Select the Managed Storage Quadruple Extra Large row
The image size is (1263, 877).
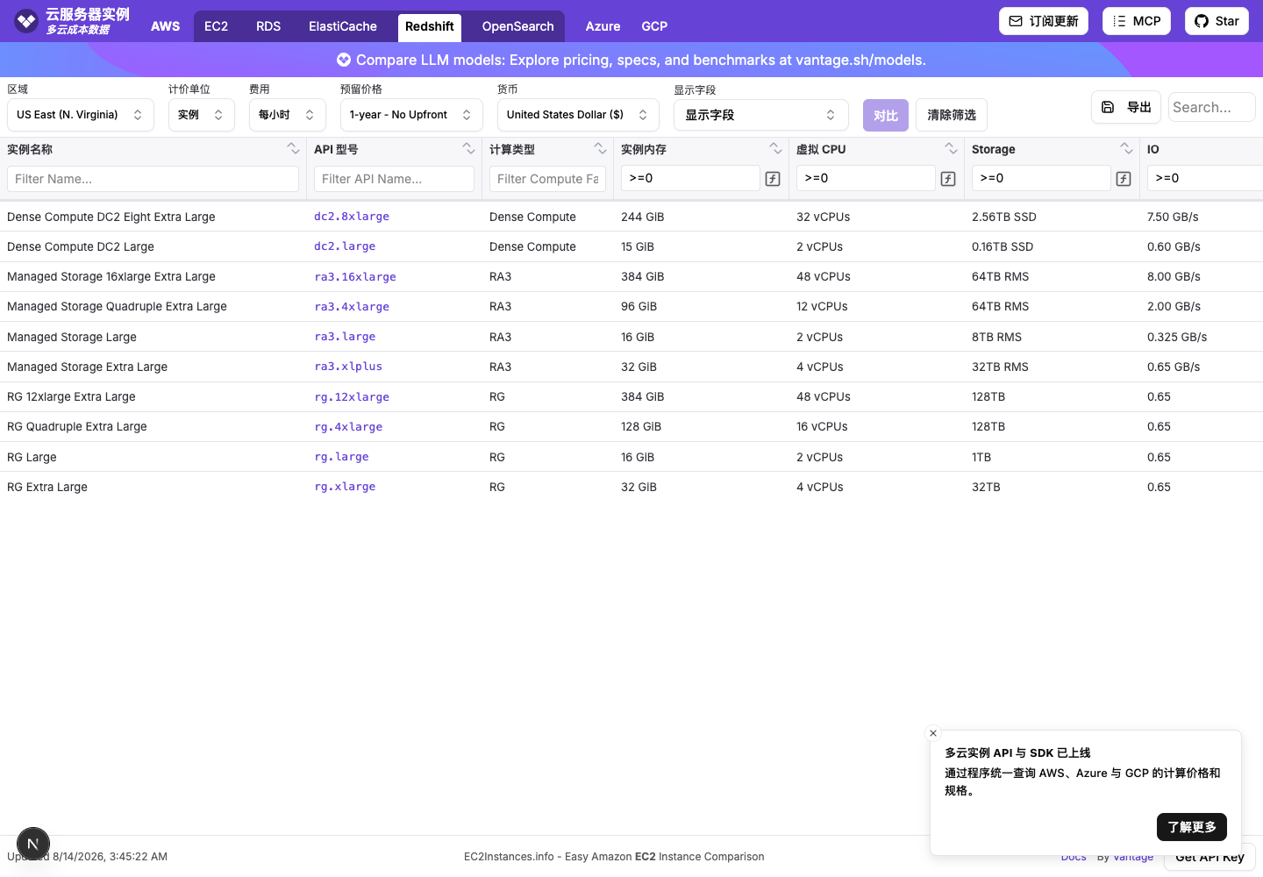[631, 306]
